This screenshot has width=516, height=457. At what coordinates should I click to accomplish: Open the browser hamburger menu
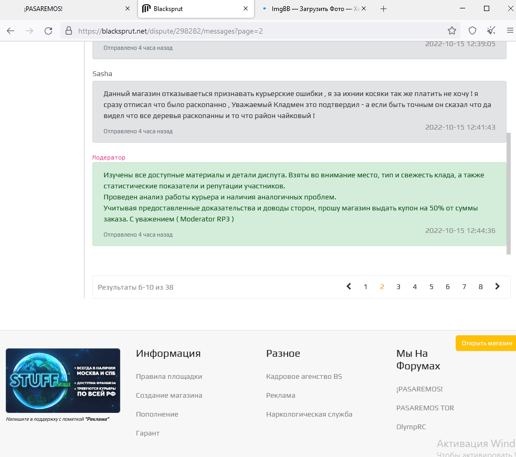pos(510,30)
